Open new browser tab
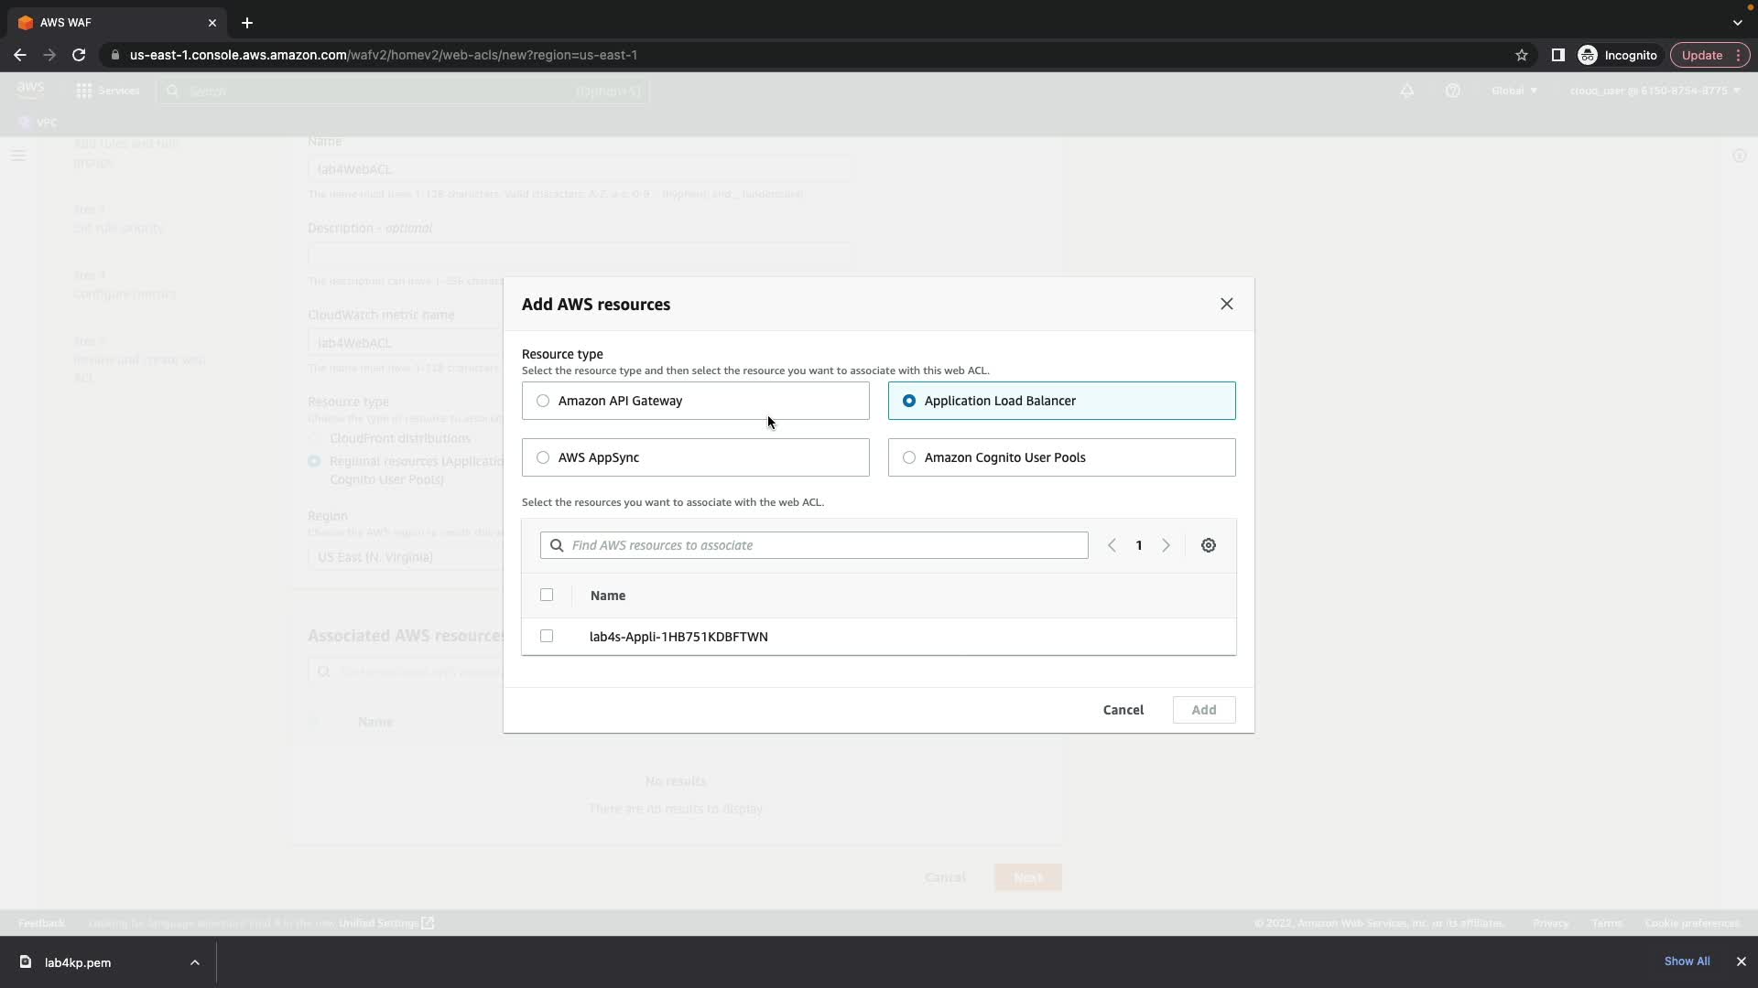Image resolution: width=1758 pixels, height=988 pixels. [x=247, y=23]
